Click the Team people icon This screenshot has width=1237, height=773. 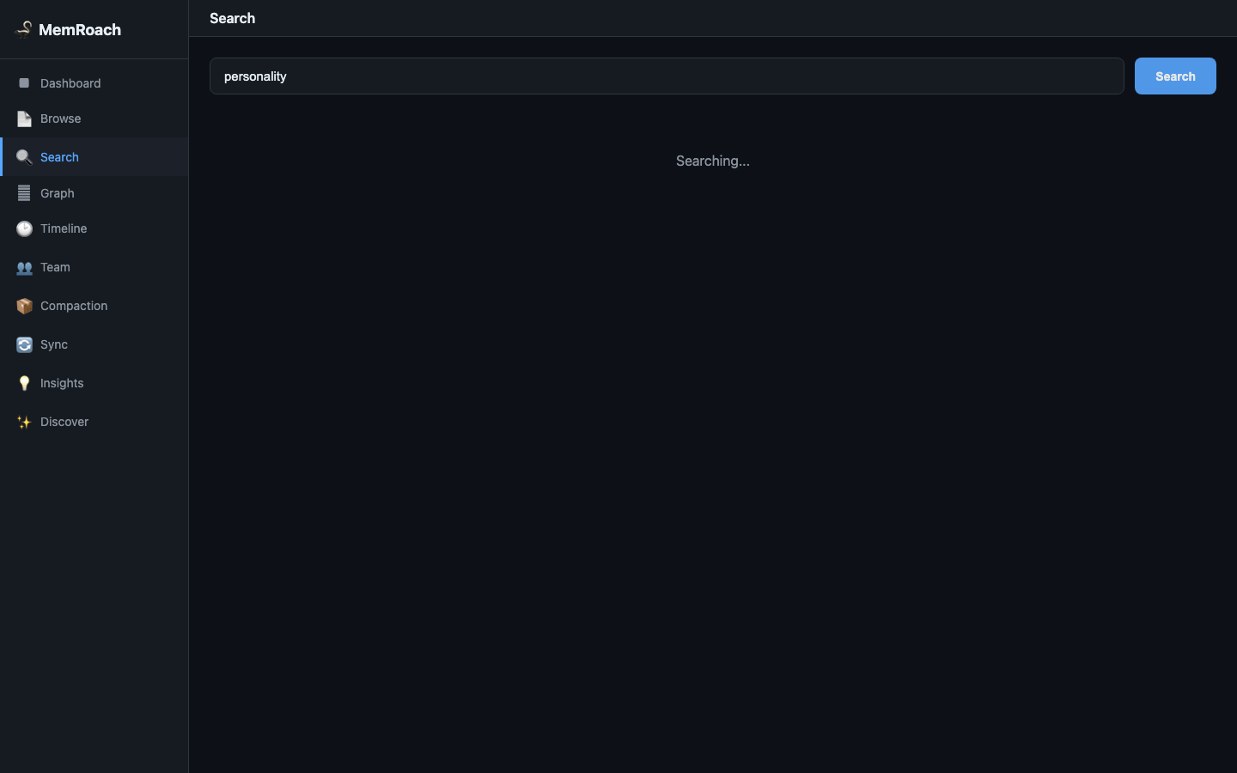pos(24,267)
